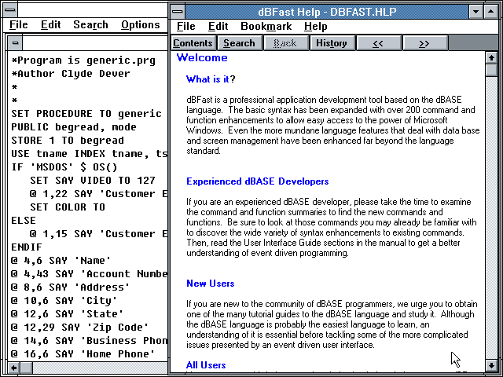Click the disabled Back button
Screen dimensions: 503x377
(x=285, y=43)
